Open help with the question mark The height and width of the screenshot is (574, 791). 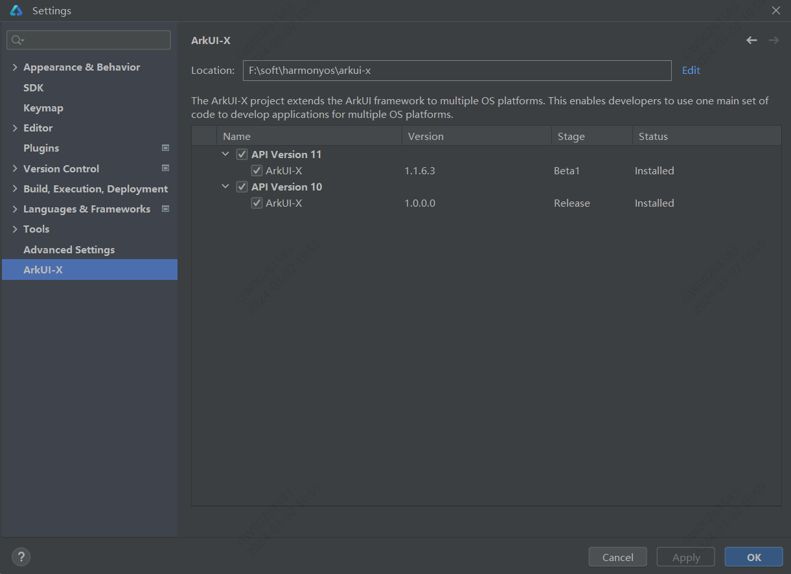click(x=21, y=557)
